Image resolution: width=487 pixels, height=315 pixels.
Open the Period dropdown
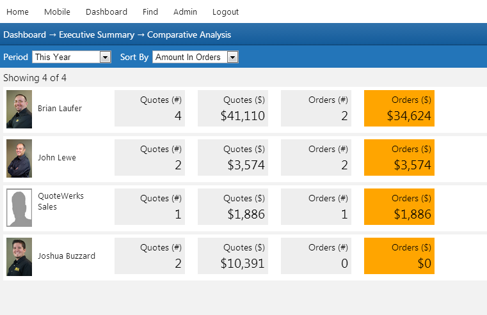coord(72,58)
